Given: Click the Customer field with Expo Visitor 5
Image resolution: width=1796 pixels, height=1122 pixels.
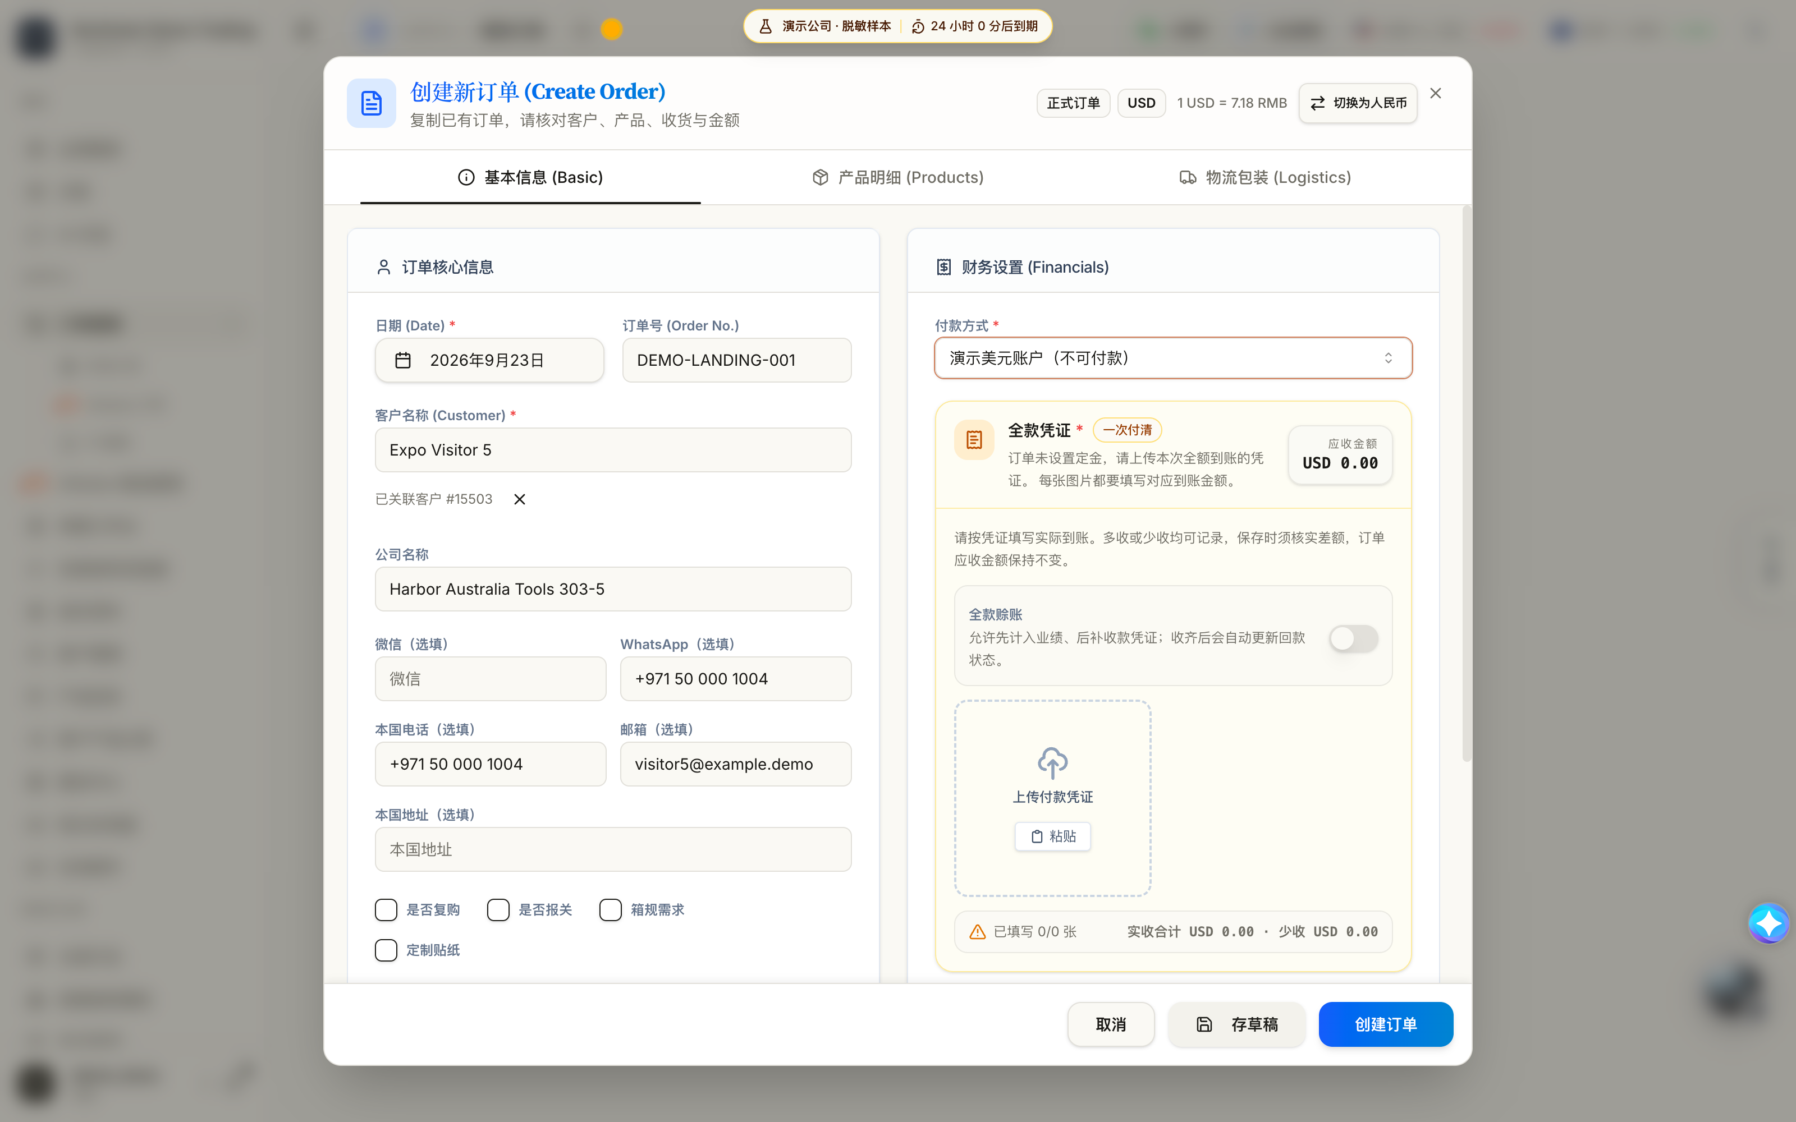Looking at the screenshot, I should coord(613,450).
